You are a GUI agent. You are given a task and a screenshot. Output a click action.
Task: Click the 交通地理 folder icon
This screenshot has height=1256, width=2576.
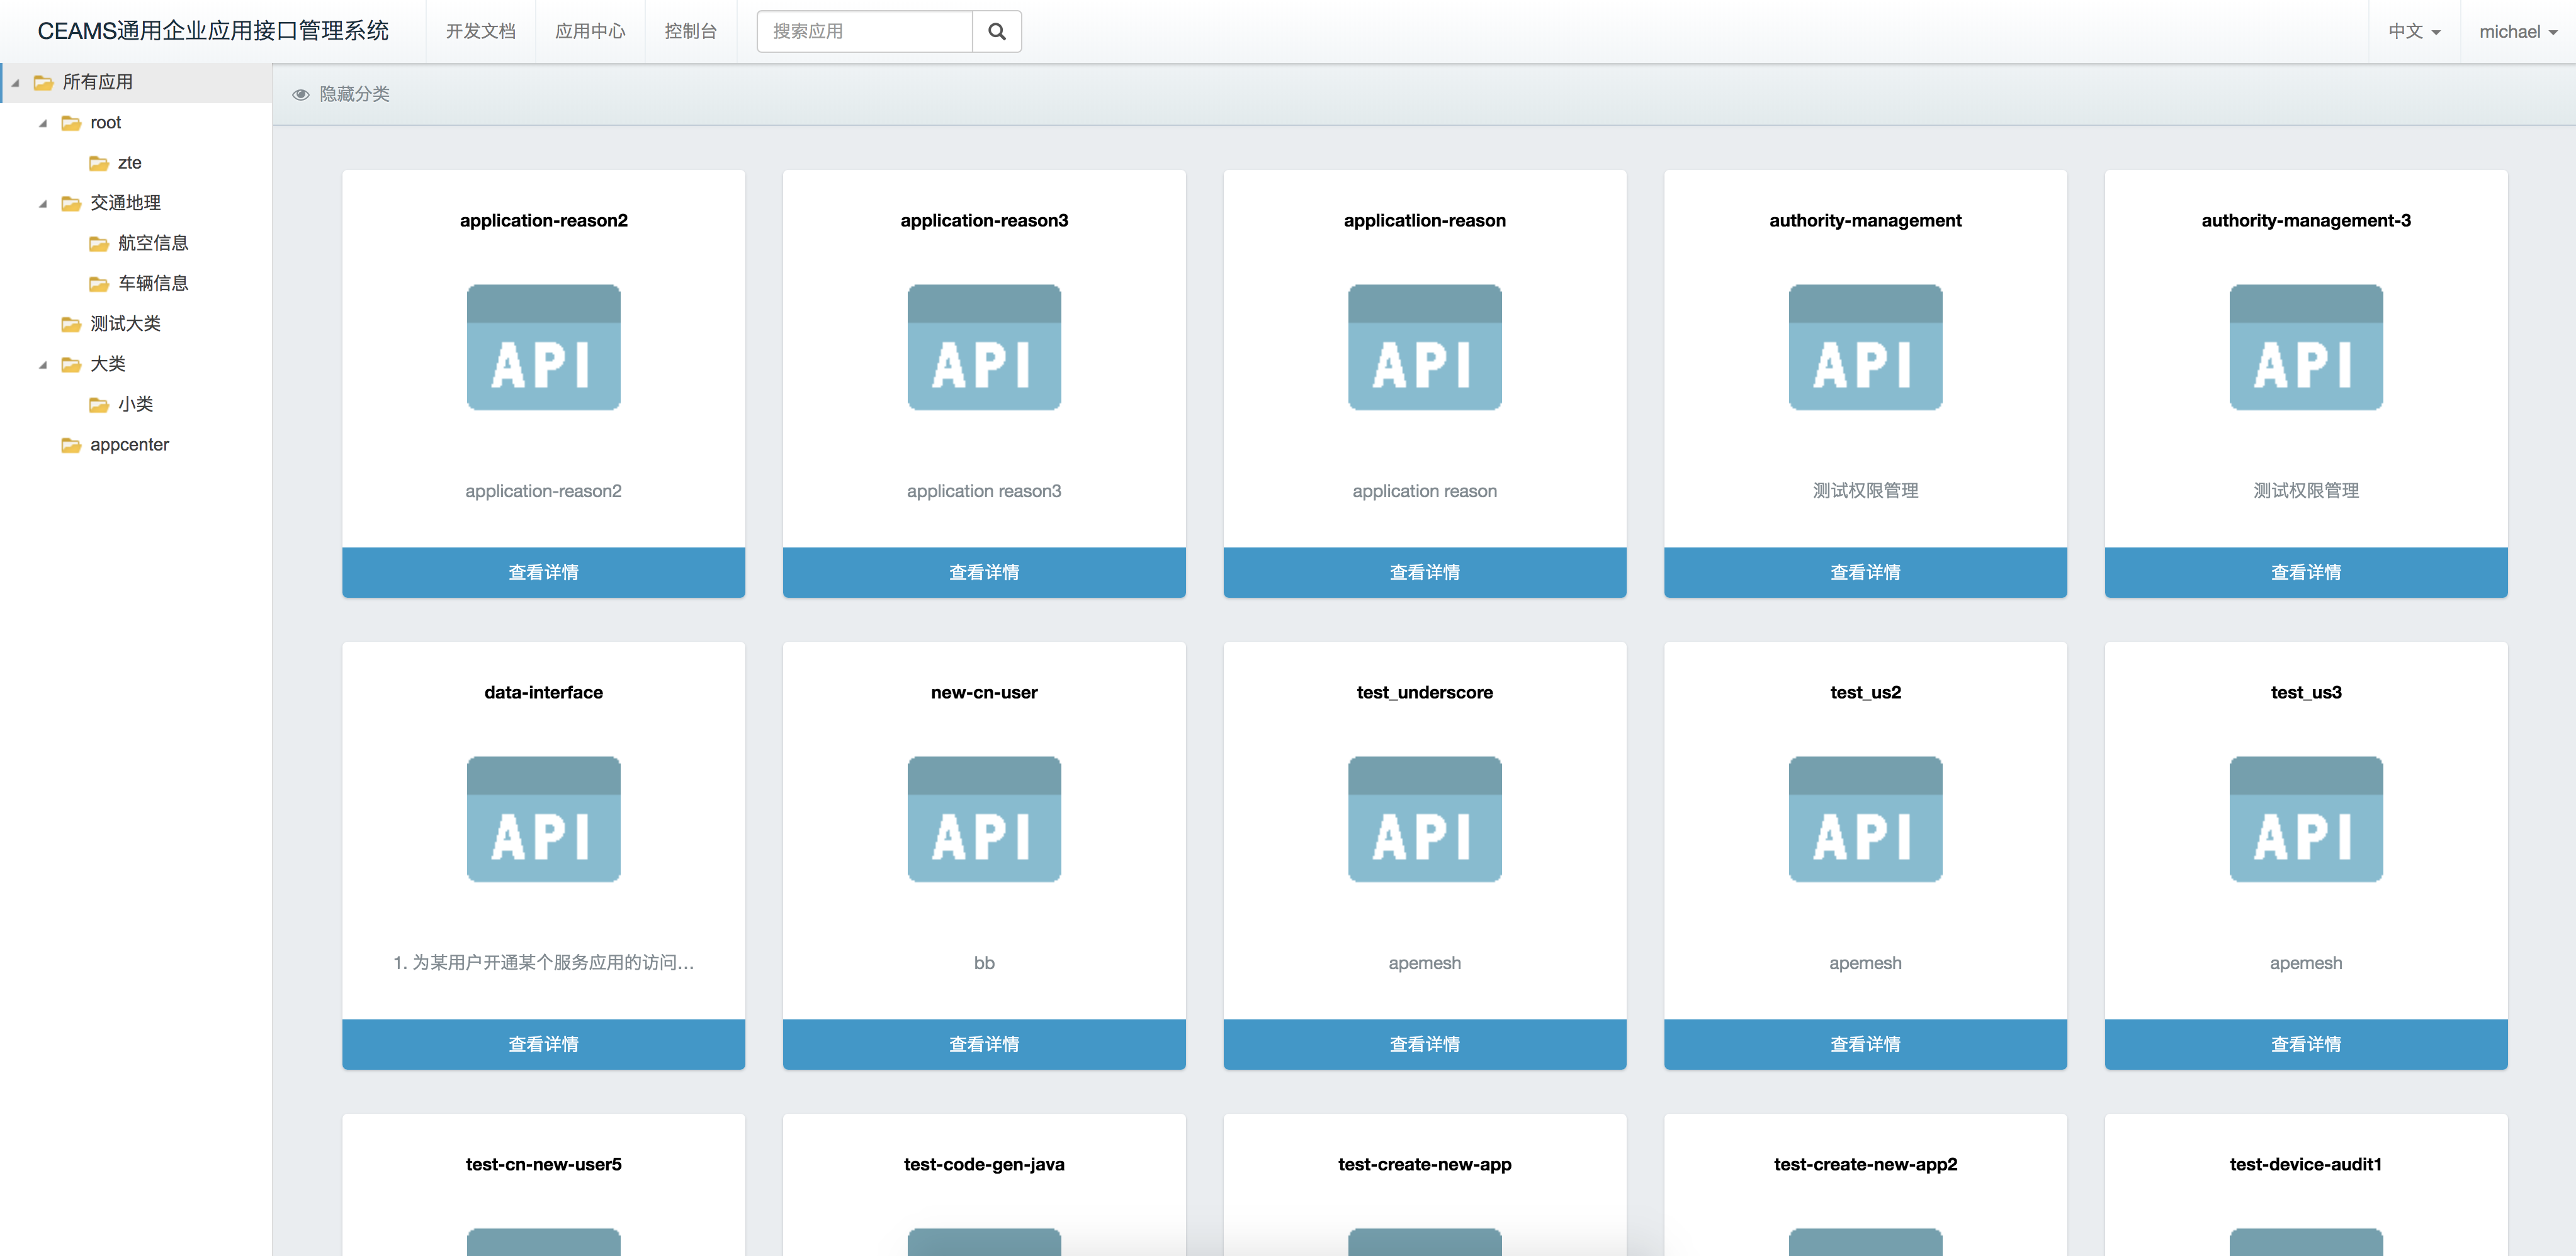[x=71, y=204]
